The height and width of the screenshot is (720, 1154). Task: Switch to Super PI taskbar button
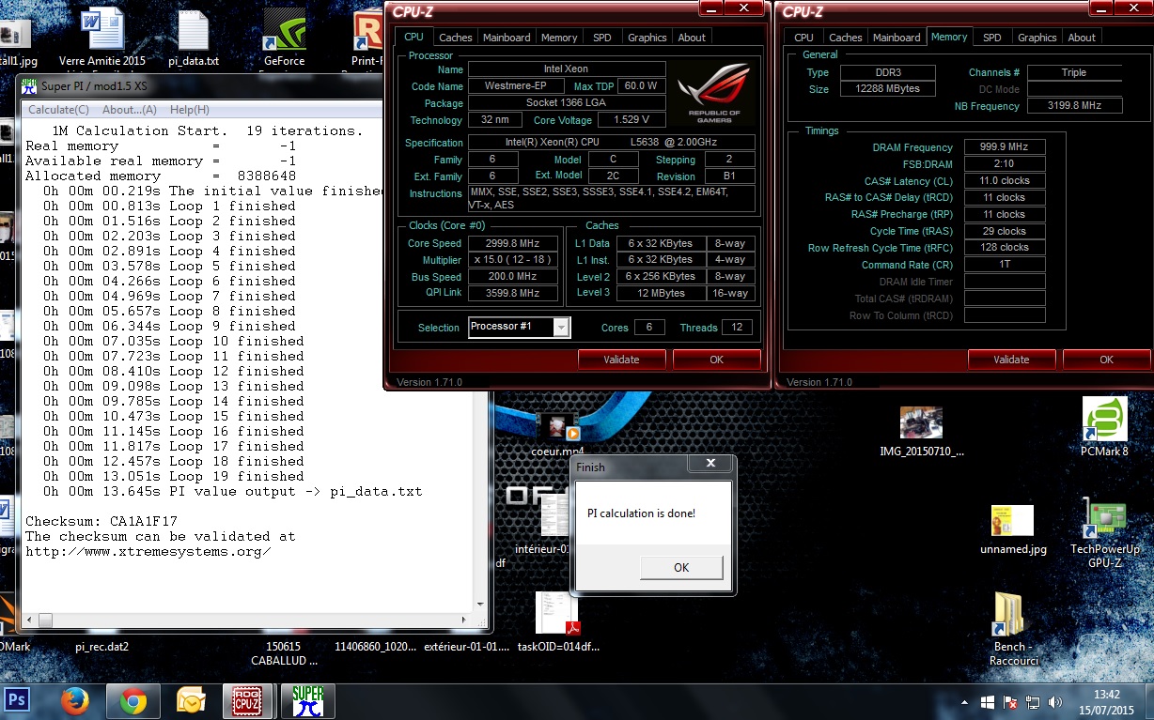[x=308, y=700]
